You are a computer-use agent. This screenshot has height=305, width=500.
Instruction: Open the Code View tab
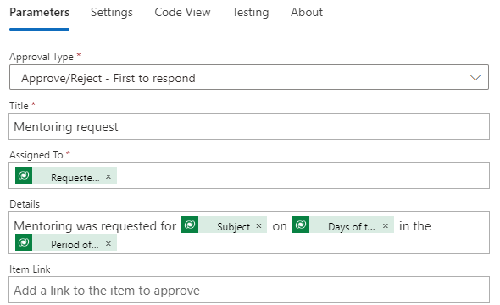pos(182,12)
